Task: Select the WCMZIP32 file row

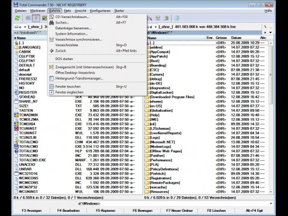Action: point(78,187)
